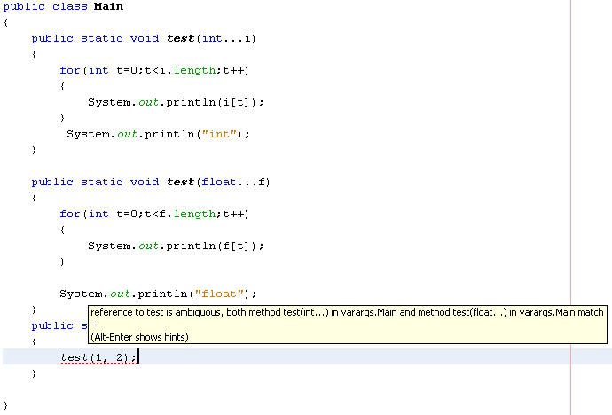Click the void keyword in the int method
Image resolution: width=612 pixels, height=415 pixels.
click(145, 38)
